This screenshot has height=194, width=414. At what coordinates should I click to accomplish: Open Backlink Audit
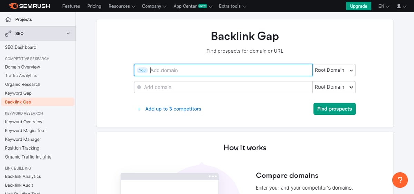[19, 185]
